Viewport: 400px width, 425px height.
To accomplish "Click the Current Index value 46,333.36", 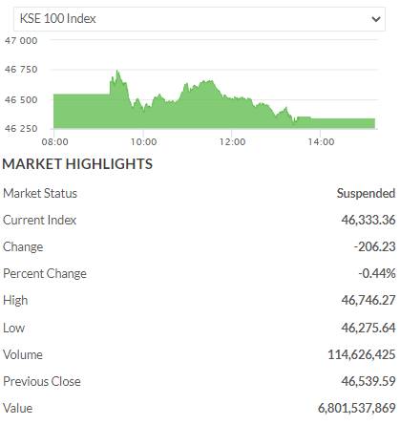I will [x=368, y=220].
